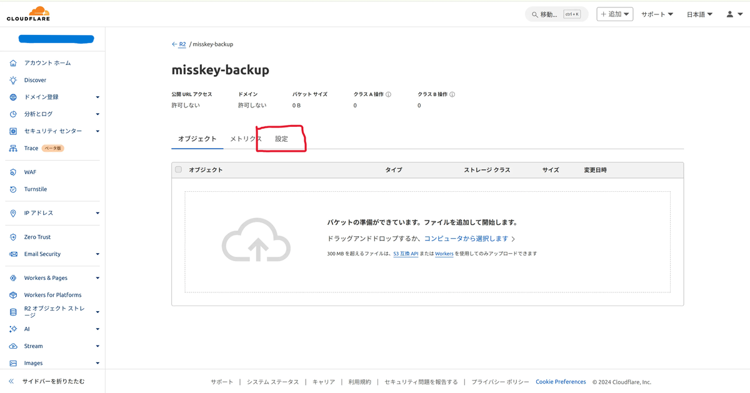Click the info icon beside クラス B 操作
The height and width of the screenshot is (393, 750).
[452, 95]
